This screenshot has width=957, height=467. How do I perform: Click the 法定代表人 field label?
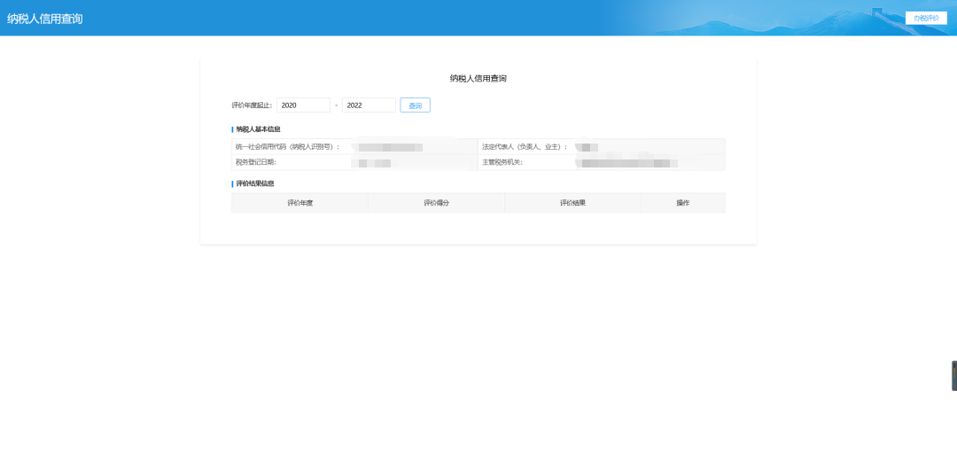[x=525, y=147]
